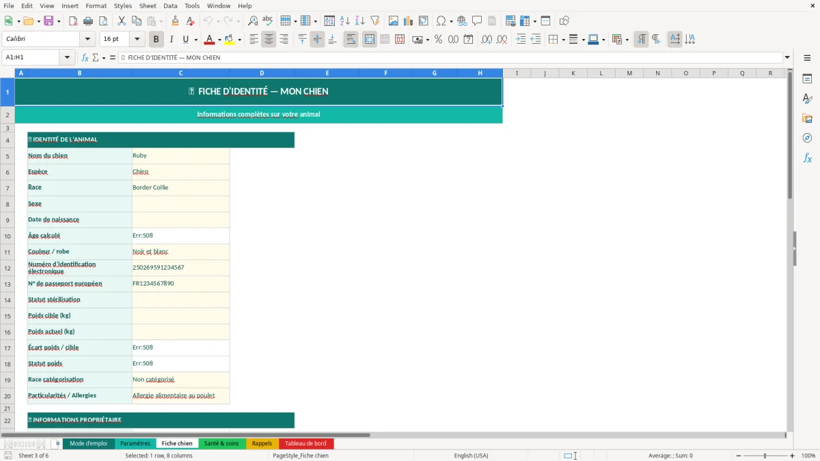This screenshot has height=461, width=820.
Task: Toggle Wrap Text button
Action: 351,40
